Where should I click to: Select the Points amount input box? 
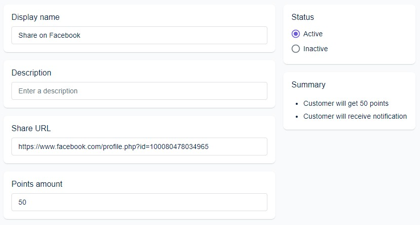[x=139, y=202]
